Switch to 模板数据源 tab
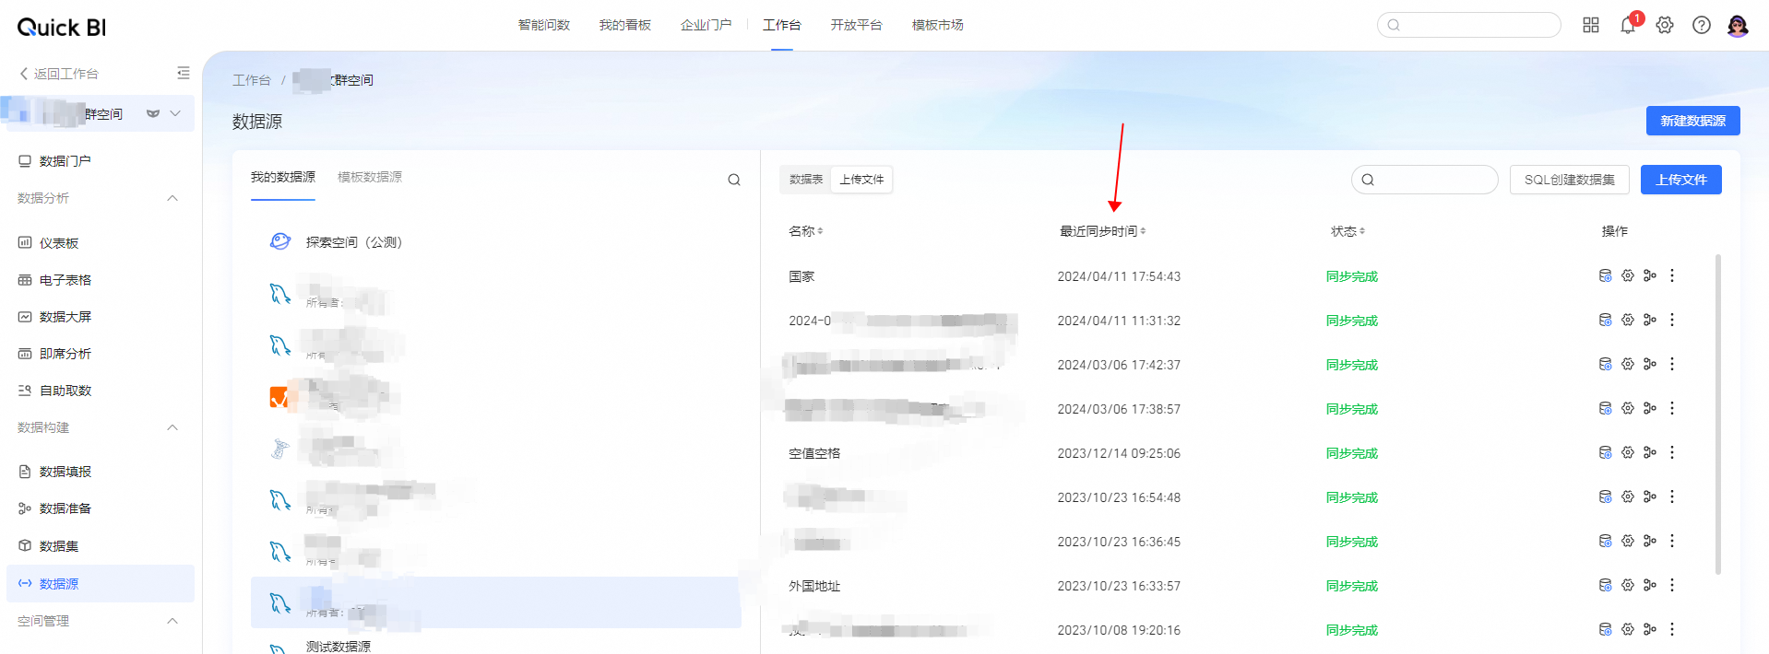Viewport: 1769px width, 654px height. coord(369,177)
